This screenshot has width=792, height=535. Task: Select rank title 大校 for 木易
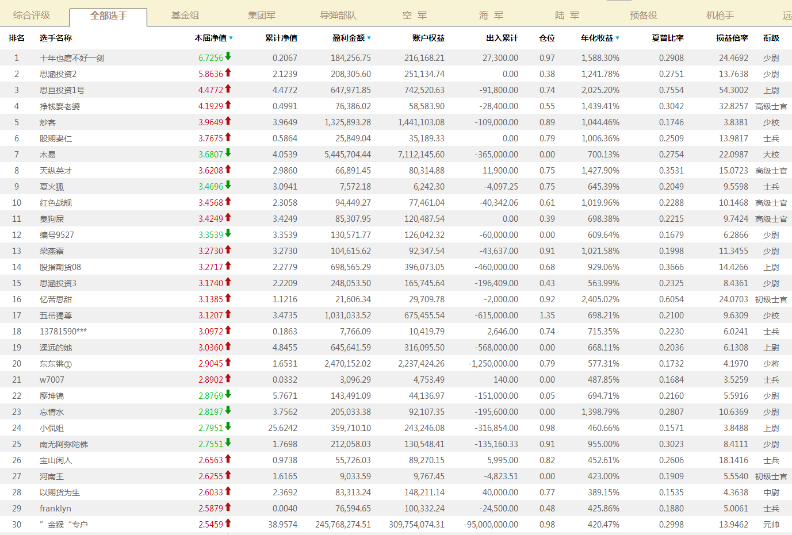click(771, 155)
